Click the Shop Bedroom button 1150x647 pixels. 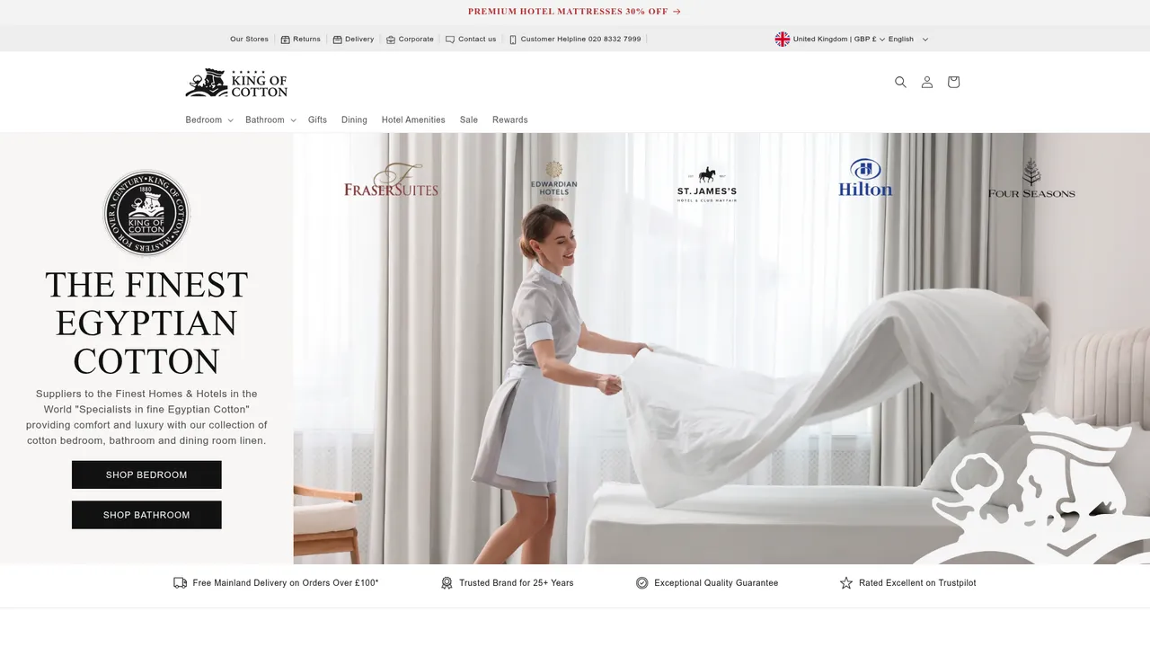click(x=146, y=474)
